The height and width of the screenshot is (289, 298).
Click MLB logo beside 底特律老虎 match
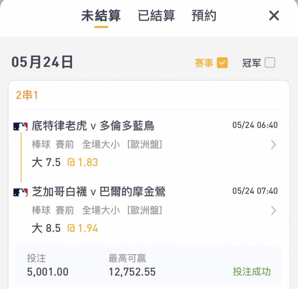click(21, 126)
